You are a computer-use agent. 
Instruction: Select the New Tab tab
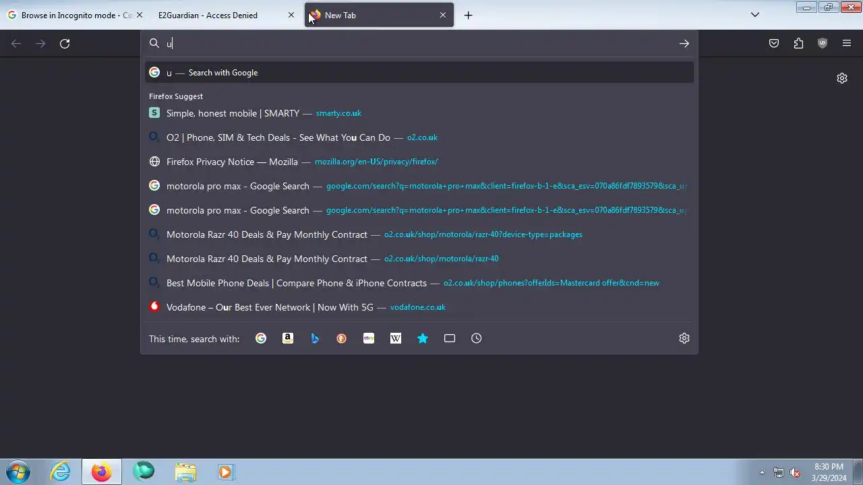pyautogui.click(x=380, y=15)
